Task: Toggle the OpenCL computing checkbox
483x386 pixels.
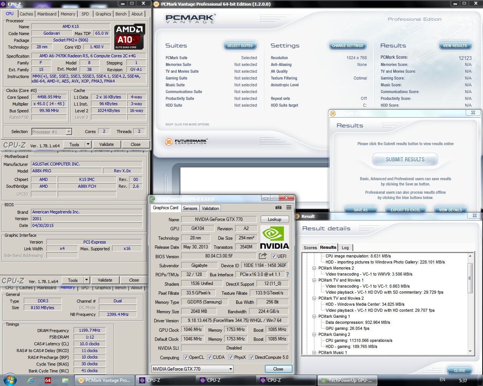Action: click(186, 357)
